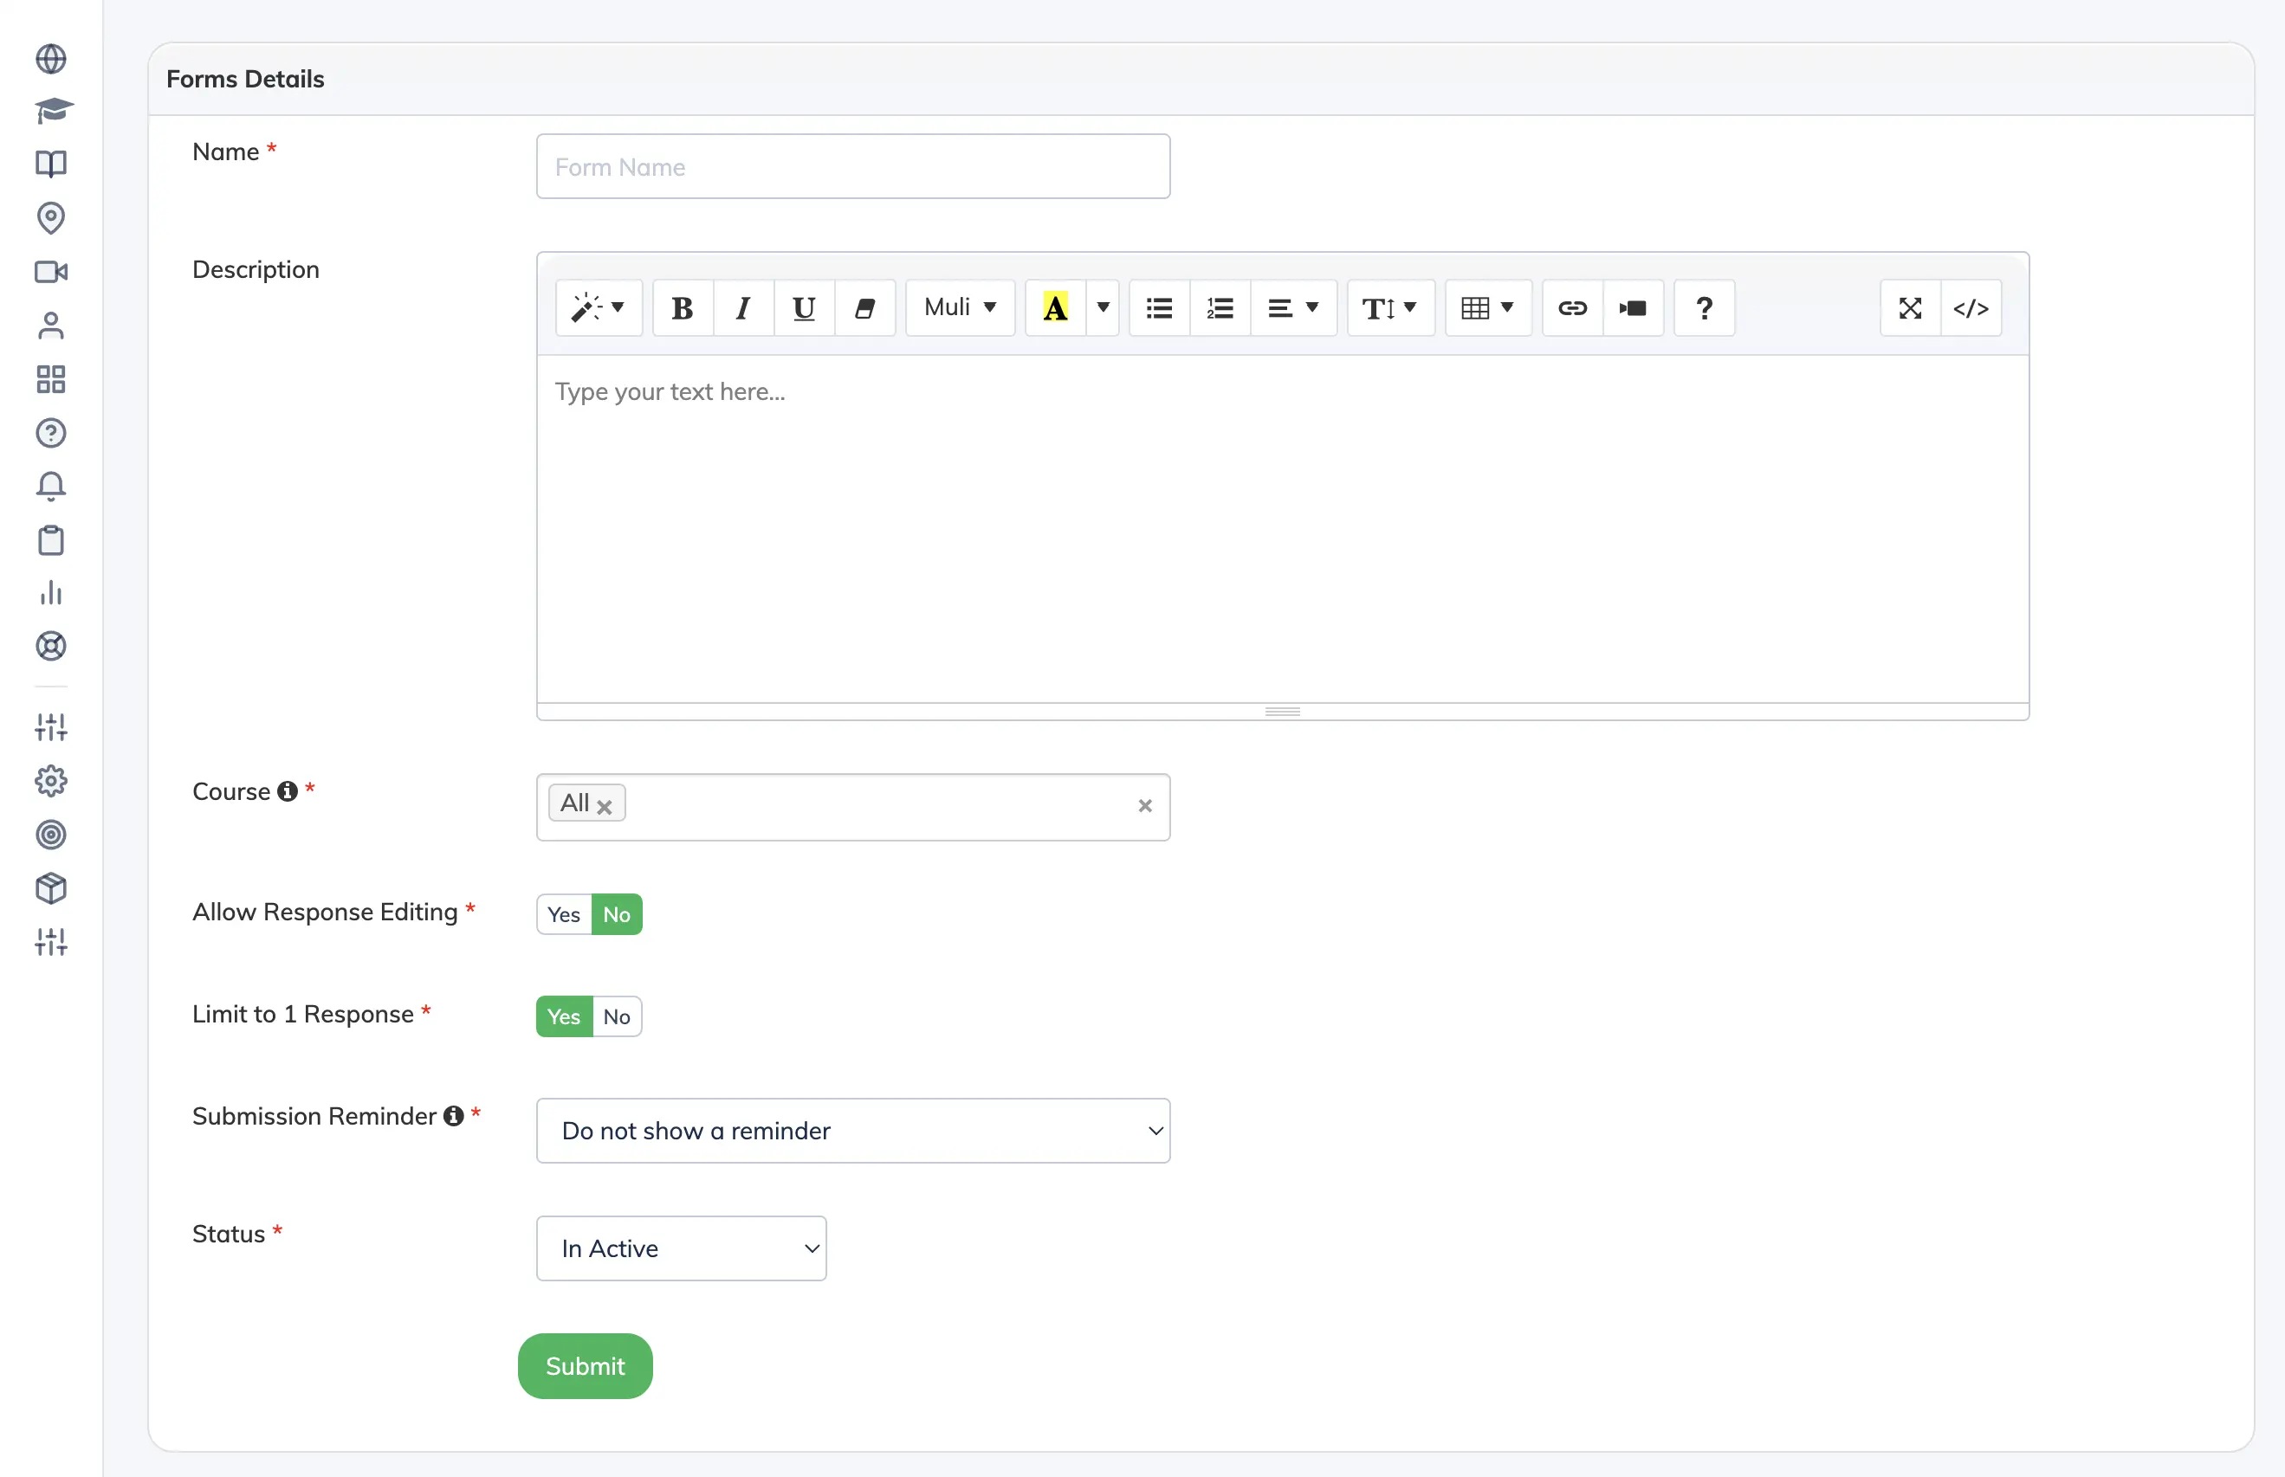
Task: Insert a link using chain icon
Action: pos(1571,308)
